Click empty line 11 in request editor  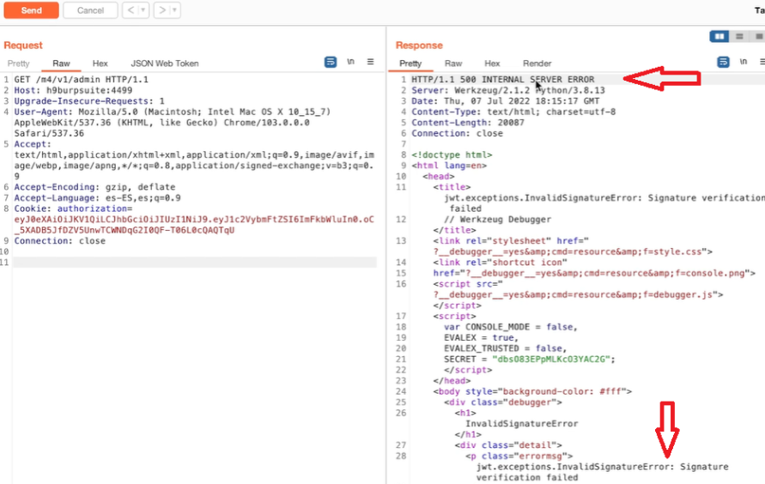pyautogui.click(x=195, y=263)
